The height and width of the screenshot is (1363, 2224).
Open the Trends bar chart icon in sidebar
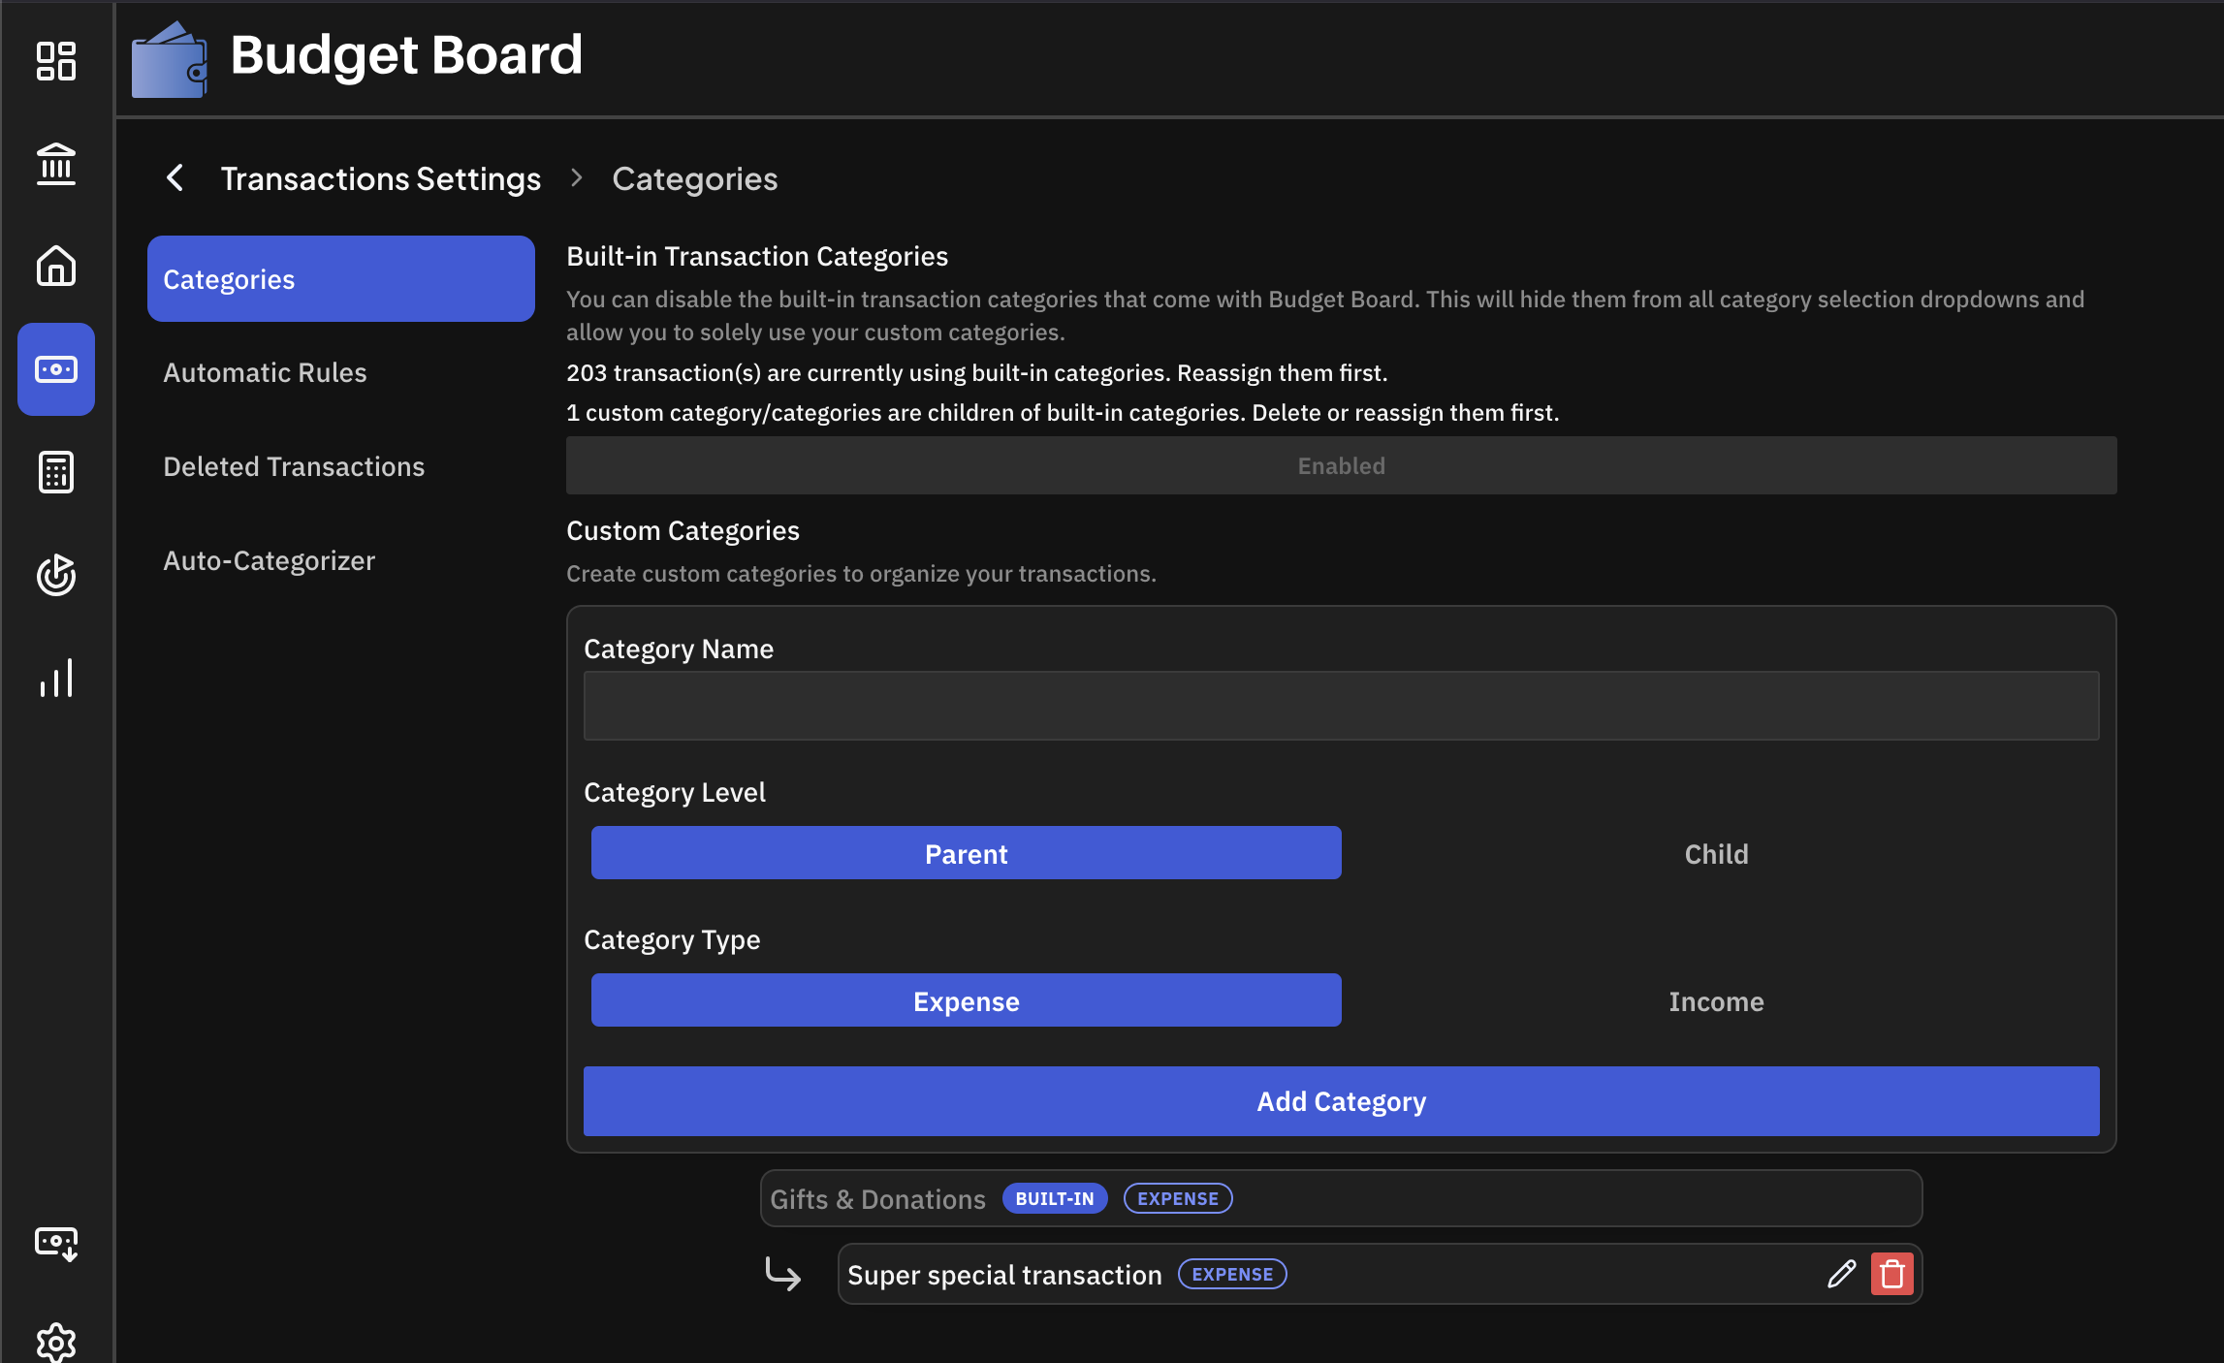click(x=56, y=678)
